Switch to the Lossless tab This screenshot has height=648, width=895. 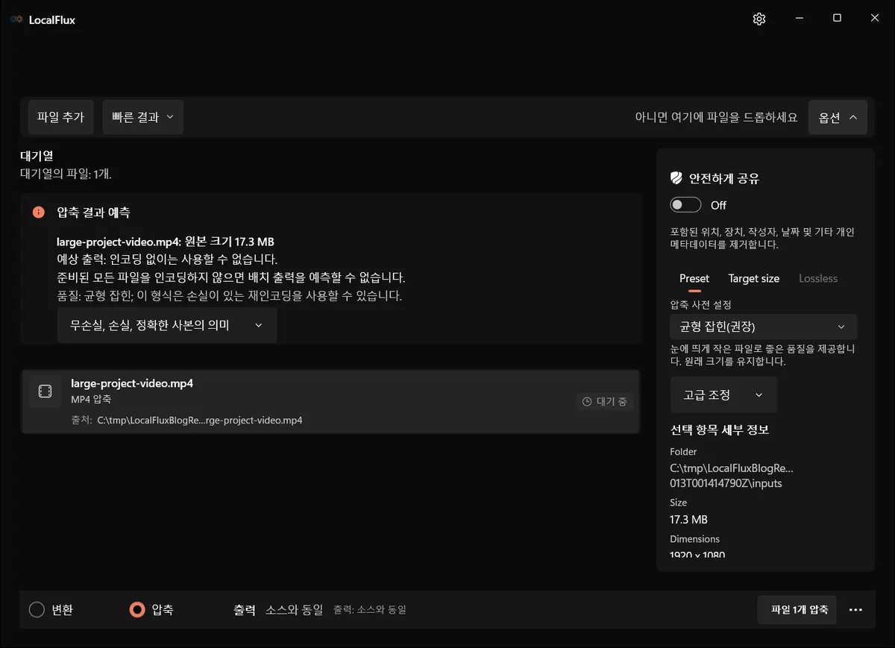pos(818,278)
